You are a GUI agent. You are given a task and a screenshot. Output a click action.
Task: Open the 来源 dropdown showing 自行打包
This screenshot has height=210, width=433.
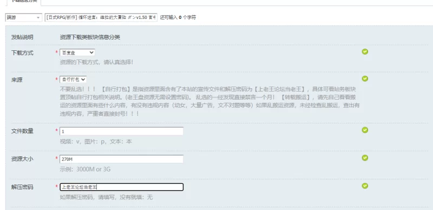click(x=73, y=80)
